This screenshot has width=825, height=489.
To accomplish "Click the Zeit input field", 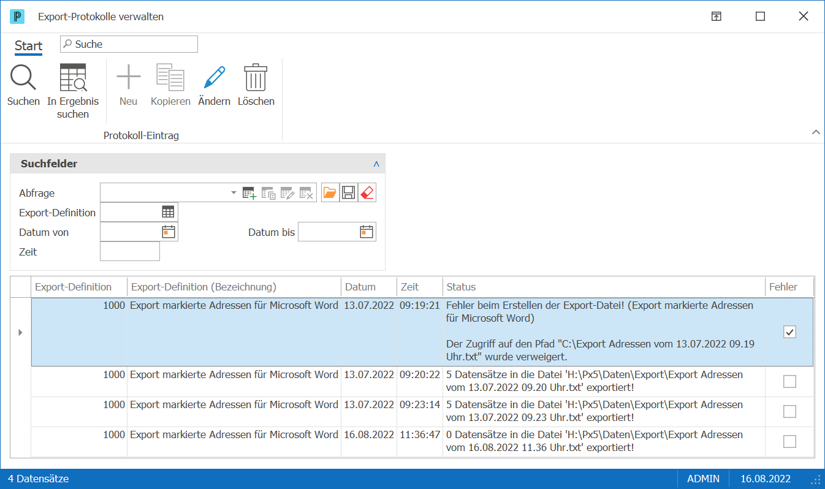I will point(130,251).
